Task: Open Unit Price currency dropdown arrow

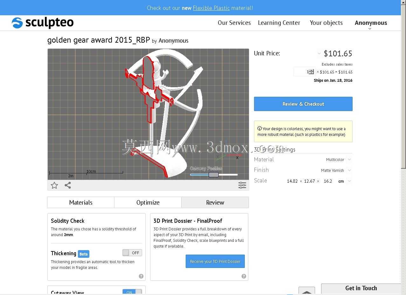Action: coord(319,53)
